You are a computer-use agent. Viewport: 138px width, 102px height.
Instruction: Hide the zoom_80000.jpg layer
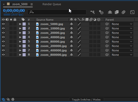pos(3,42)
